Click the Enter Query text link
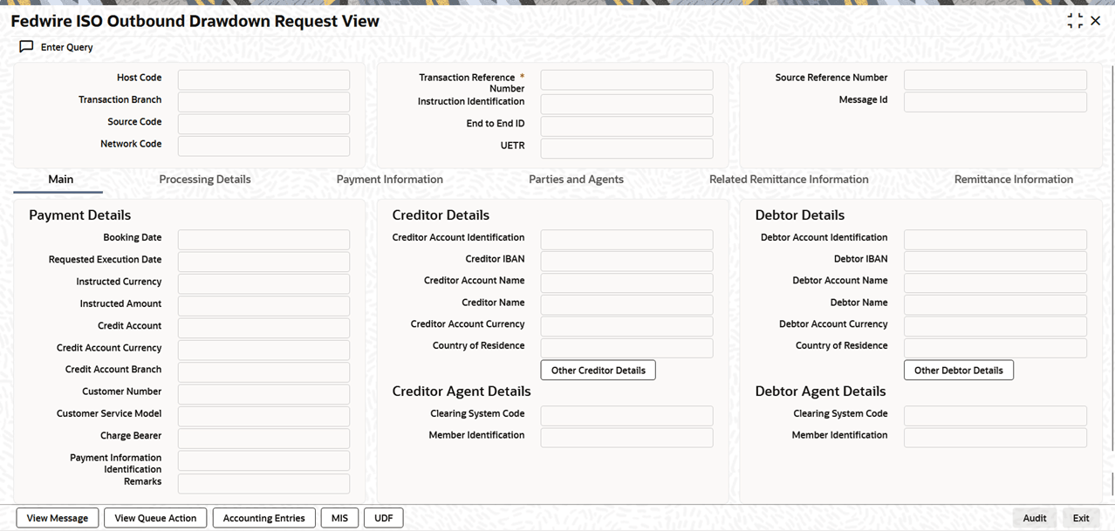 coord(67,47)
